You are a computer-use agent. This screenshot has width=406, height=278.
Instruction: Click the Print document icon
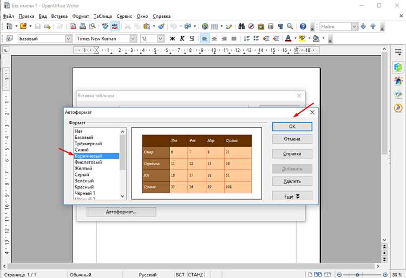[x=83, y=26]
